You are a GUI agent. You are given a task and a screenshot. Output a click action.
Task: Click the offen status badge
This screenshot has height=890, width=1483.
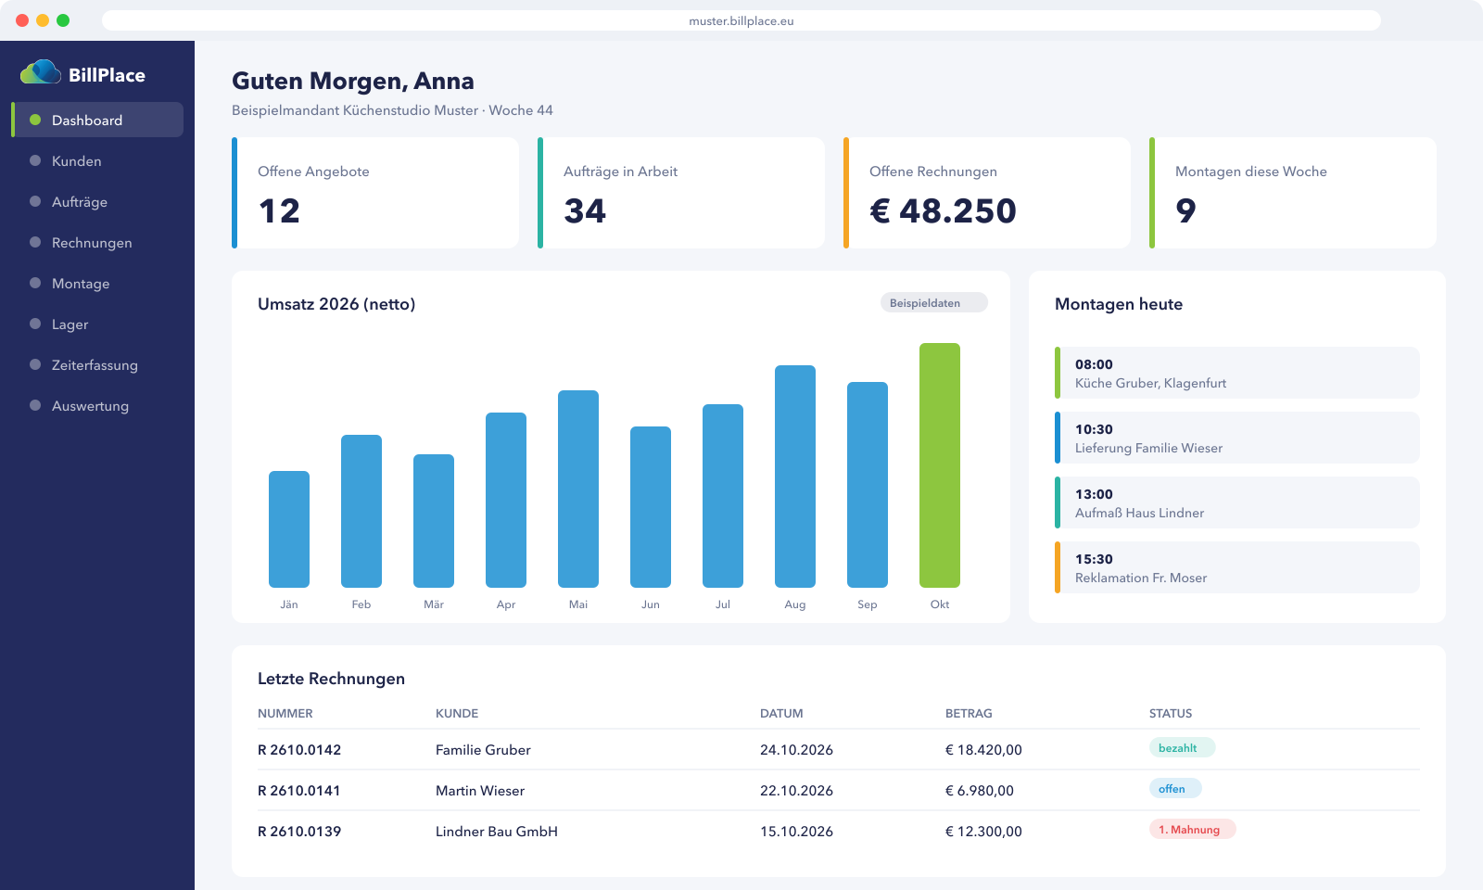click(x=1175, y=789)
